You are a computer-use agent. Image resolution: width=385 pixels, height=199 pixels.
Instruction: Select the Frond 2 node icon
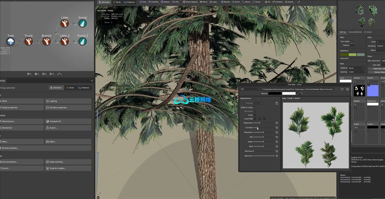point(83,42)
